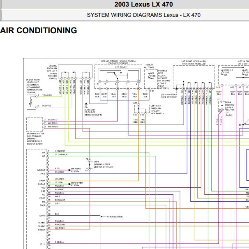The width and height of the screenshot is (249, 249).
Task: Click 'WHT' wire label at pin 14
Action: click(x=58, y=196)
